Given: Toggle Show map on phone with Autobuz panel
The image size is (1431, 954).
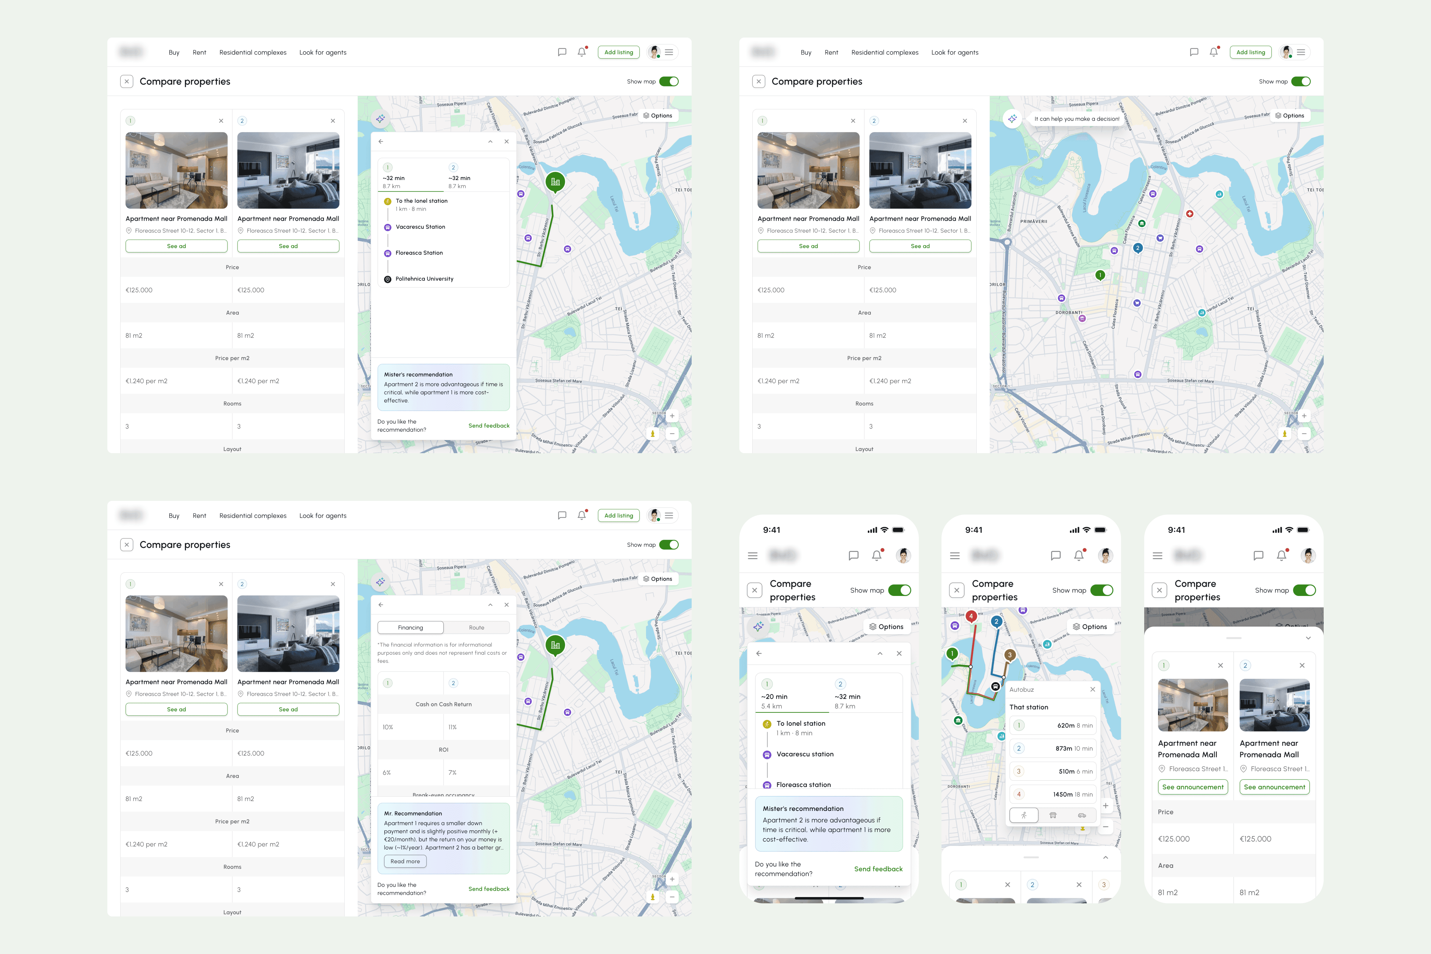Looking at the screenshot, I should click(x=1101, y=590).
